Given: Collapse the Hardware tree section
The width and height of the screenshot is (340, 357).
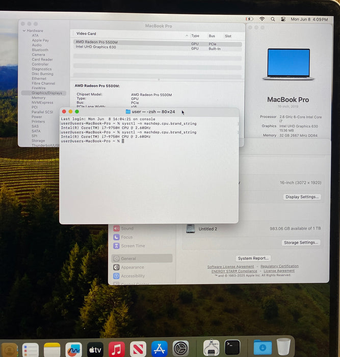Looking at the screenshot, I should 24,31.
